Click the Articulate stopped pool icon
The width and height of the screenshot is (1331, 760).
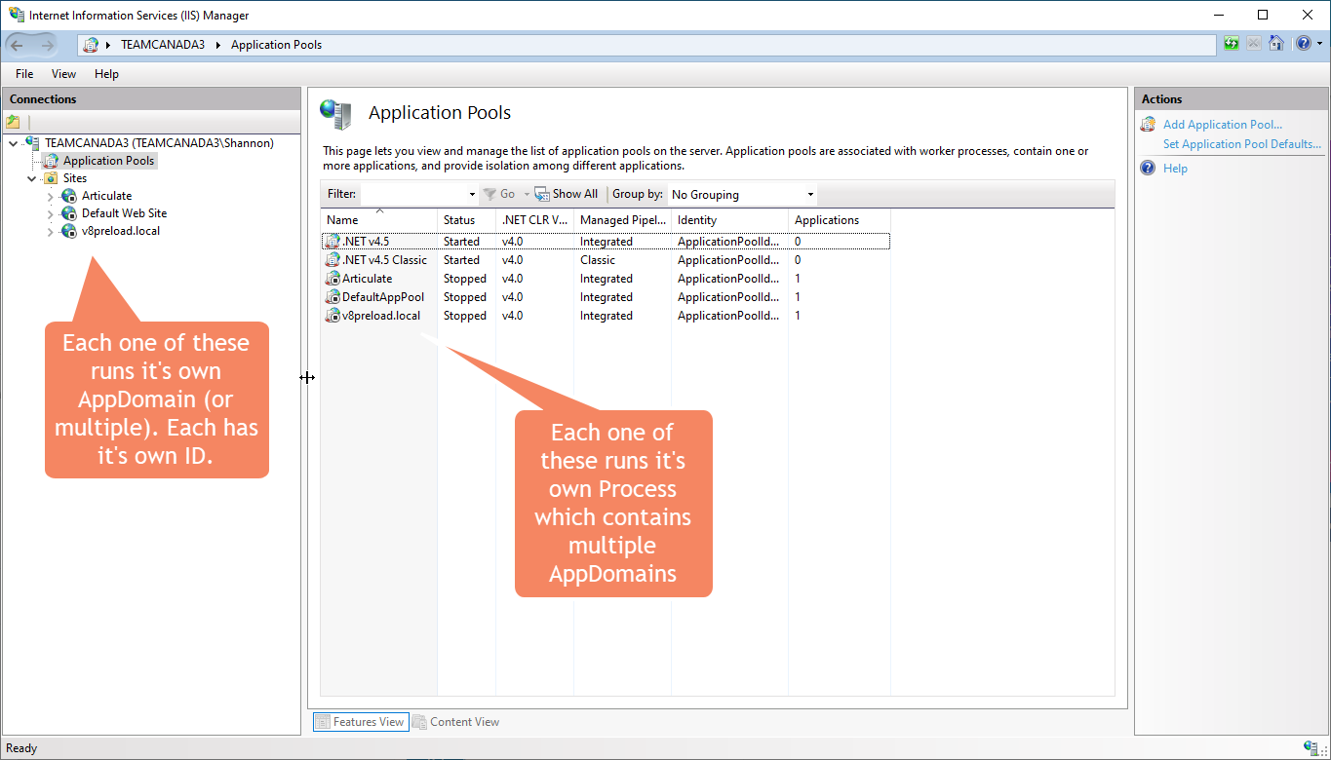click(333, 279)
